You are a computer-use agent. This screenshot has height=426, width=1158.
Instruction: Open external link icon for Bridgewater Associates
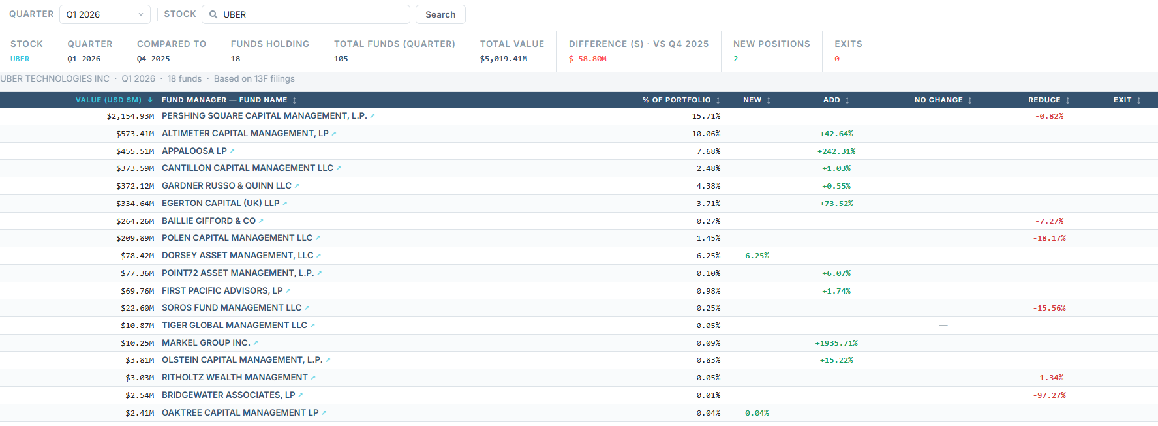300,395
